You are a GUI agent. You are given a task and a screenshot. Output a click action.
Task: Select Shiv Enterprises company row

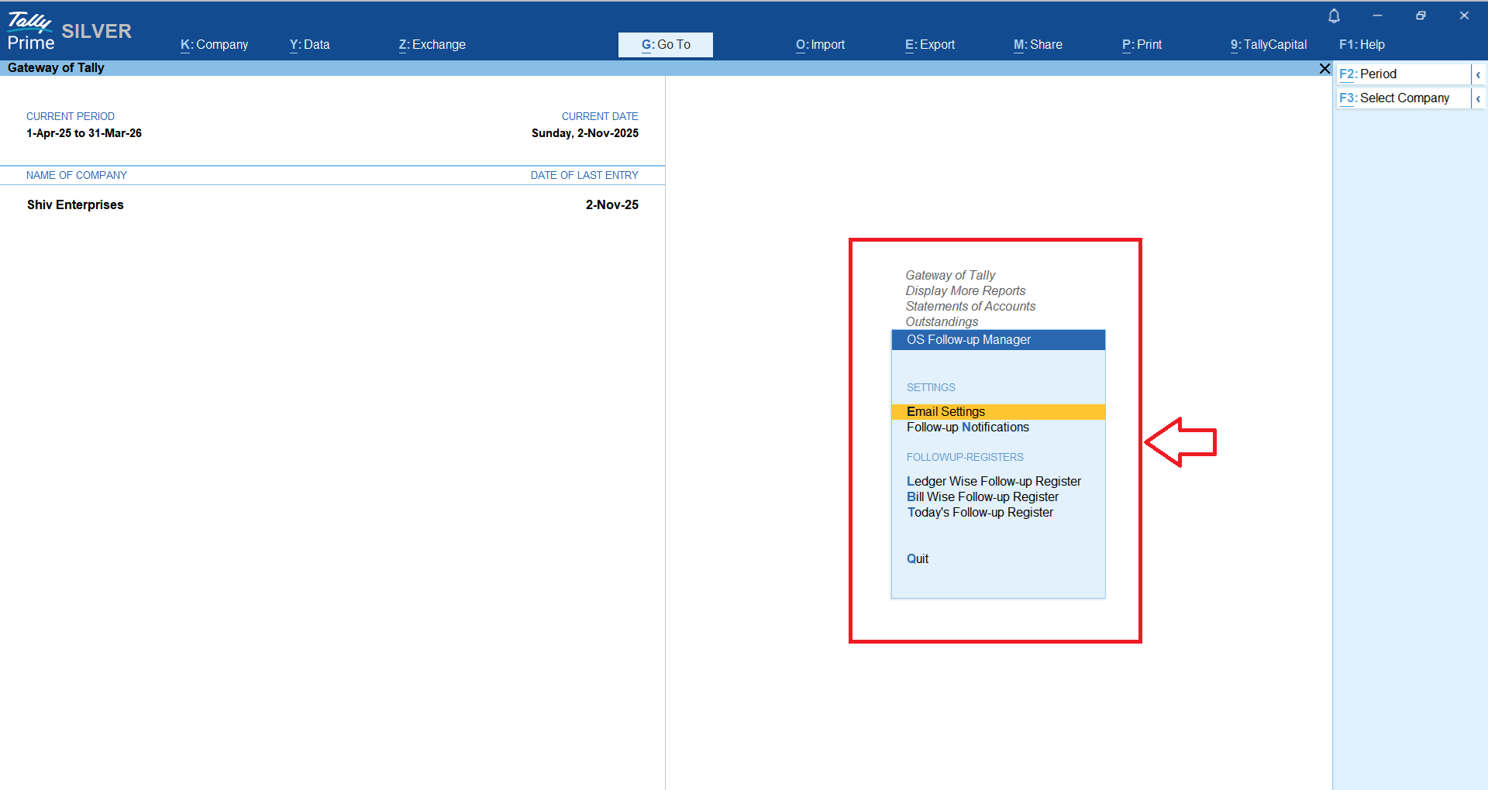point(75,204)
